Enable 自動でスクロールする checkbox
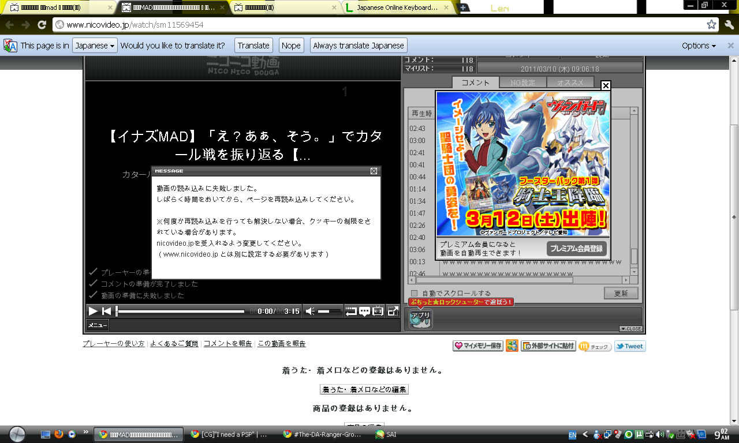 pyautogui.click(x=414, y=293)
